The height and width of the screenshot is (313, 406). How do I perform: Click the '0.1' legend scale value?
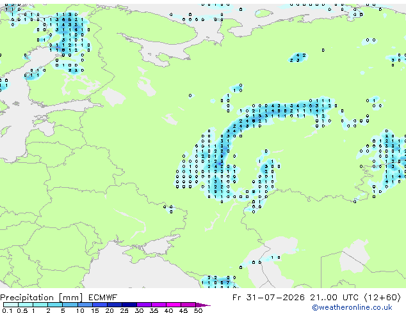point(7,310)
